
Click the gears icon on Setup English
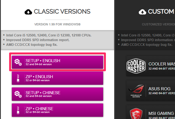coord(18,62)
